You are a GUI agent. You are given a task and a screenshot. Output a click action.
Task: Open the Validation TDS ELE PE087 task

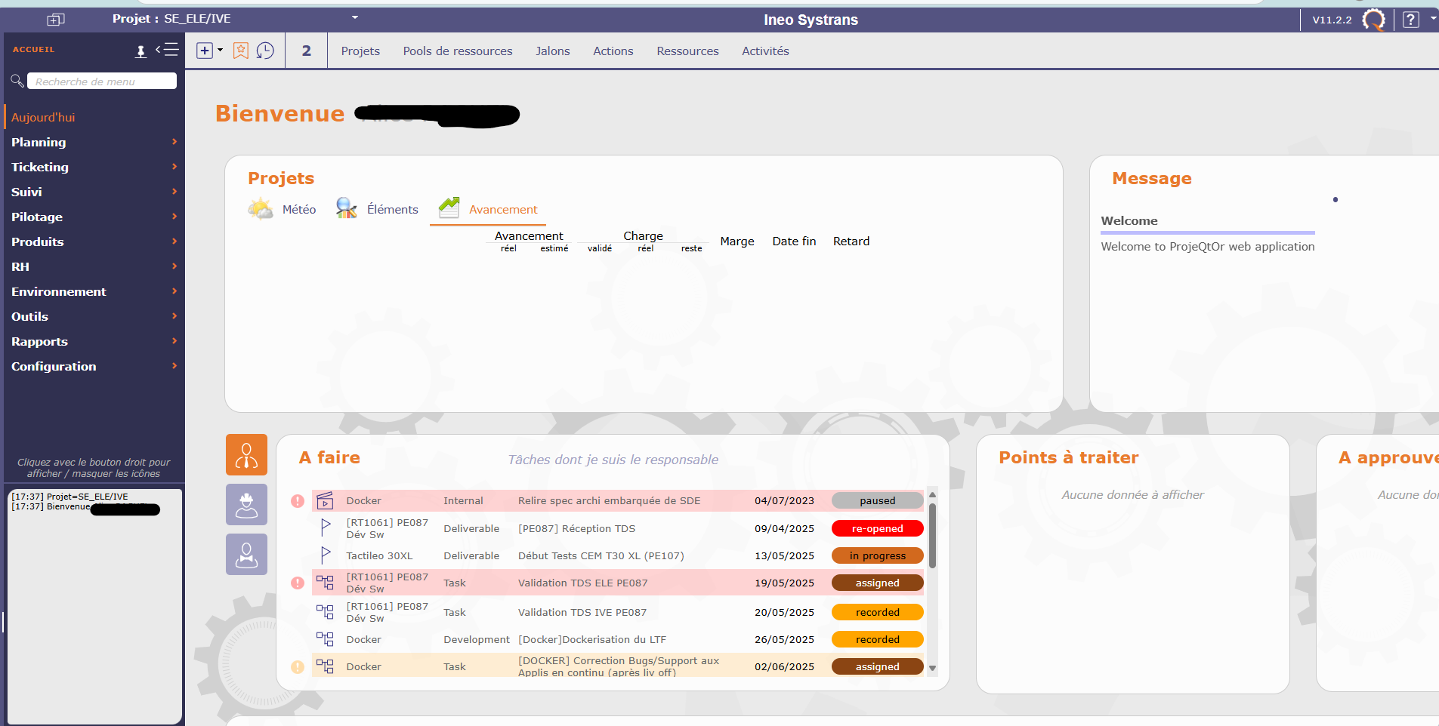point(582,583)
